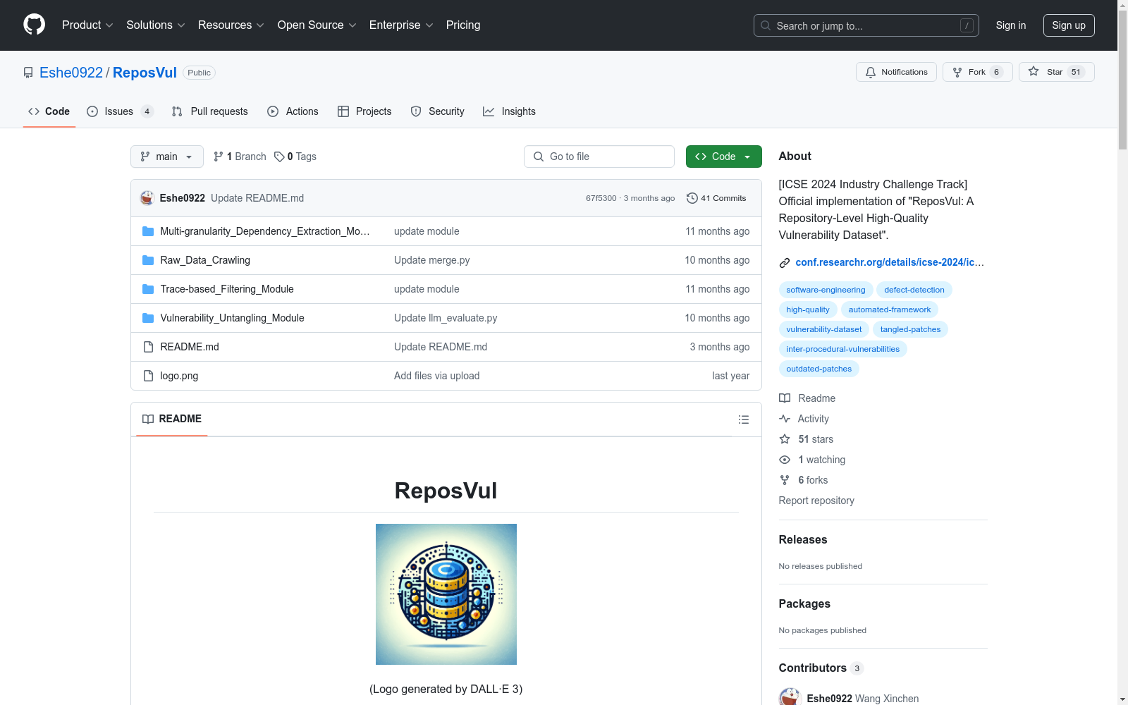This screenshot has width=1128, height=705.
Task: Click the book icon next to Readme
Action: tap(785, 398)
